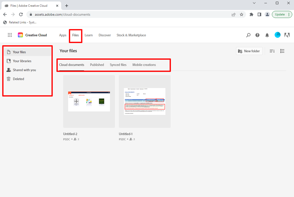294x197 pixels.
Task: Click the New folder button
Action: click(249, 51)
